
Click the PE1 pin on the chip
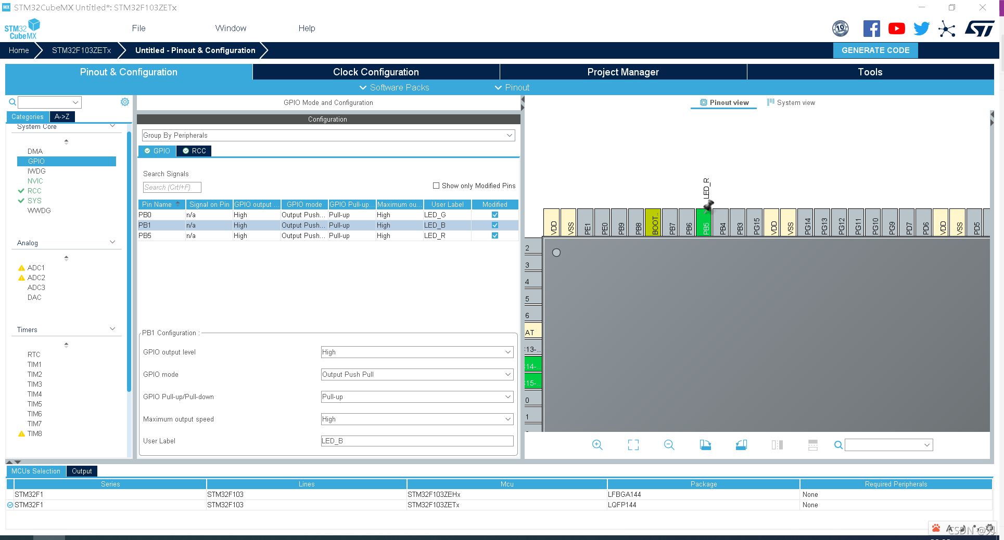coord(586,222)
